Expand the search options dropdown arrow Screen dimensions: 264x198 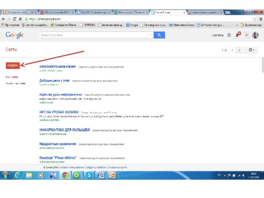151,35
